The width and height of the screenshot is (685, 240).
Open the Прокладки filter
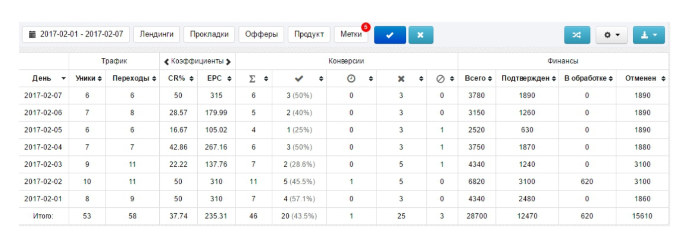209,34
